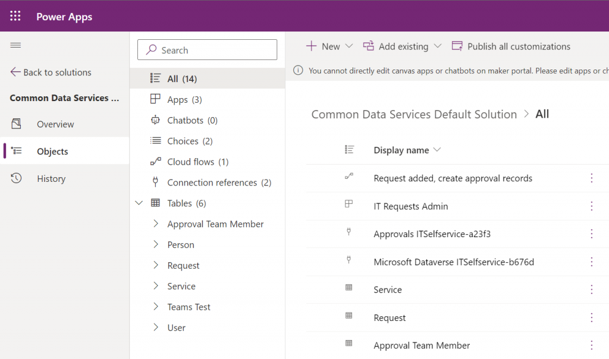Click Publish all customizations

point(511,46)
